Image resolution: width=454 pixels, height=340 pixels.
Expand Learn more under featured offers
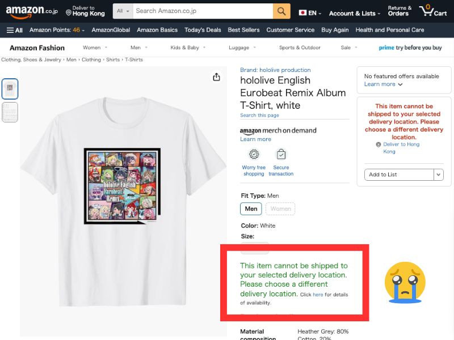pyautogui.click(x=383, y=84)
